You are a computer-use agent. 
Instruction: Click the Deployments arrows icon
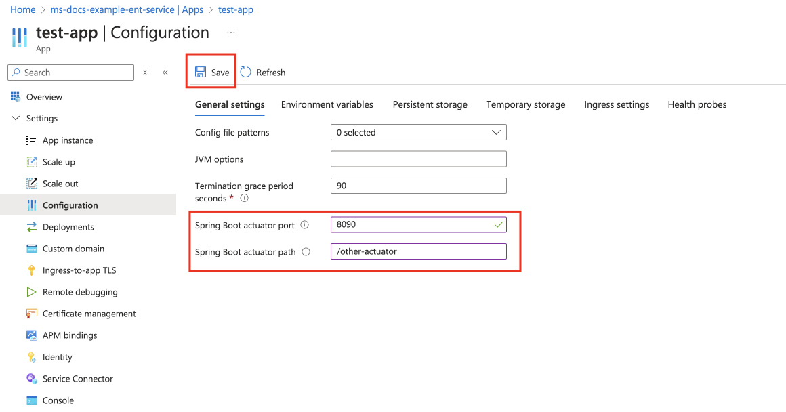[x=32, y=227]
